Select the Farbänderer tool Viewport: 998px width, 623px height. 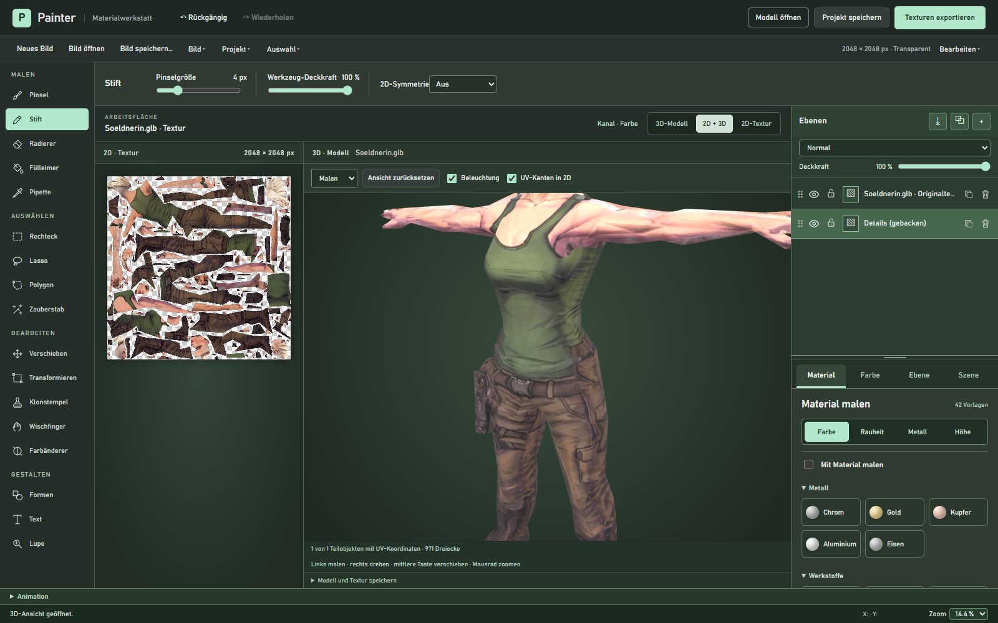pos(47,450)
